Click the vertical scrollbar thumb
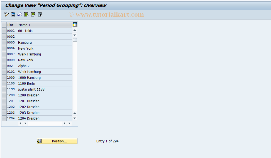The image size is (271, 158). [x=75, y=40]
